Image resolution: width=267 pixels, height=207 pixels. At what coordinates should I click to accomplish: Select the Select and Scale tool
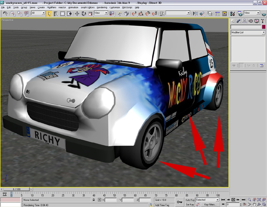coord(90,14)
